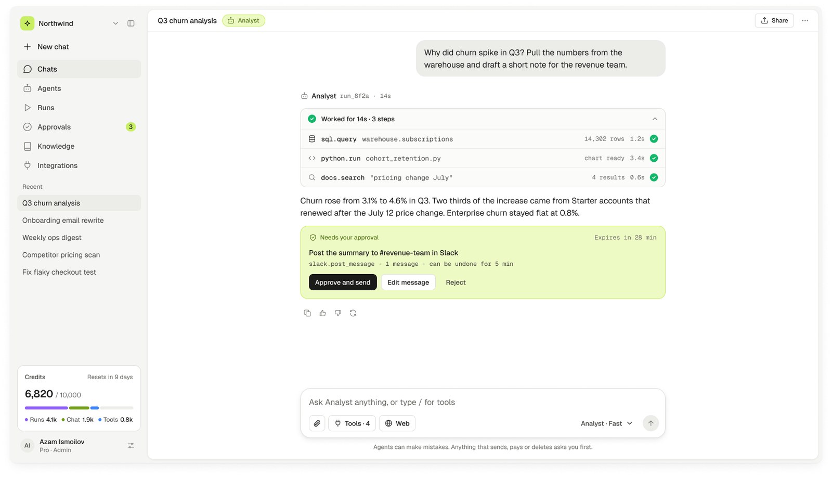This screenshot has height=477, width=832.
Task: Open the docs.search pricing change step
Action: [483, 177]
